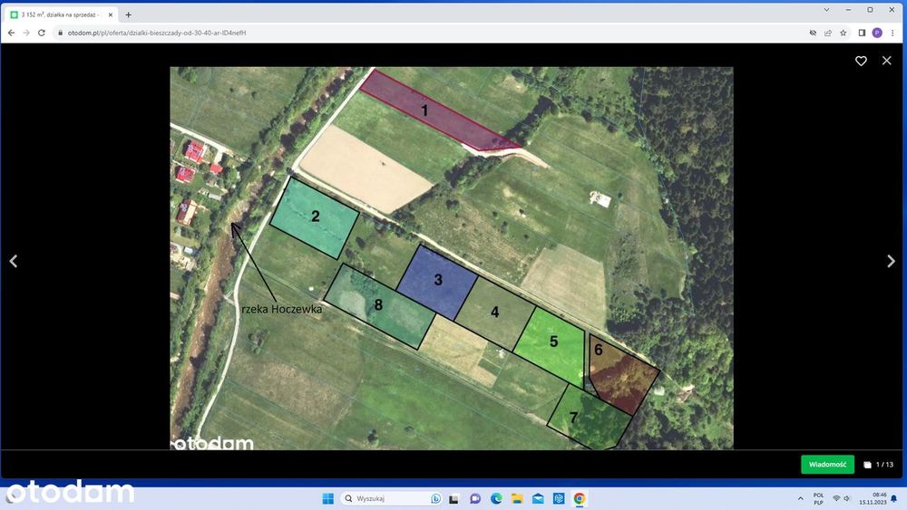Screen dimensions: 907x510
Task: Show hidden system tray icons chevron
Action: click(801, 498)
